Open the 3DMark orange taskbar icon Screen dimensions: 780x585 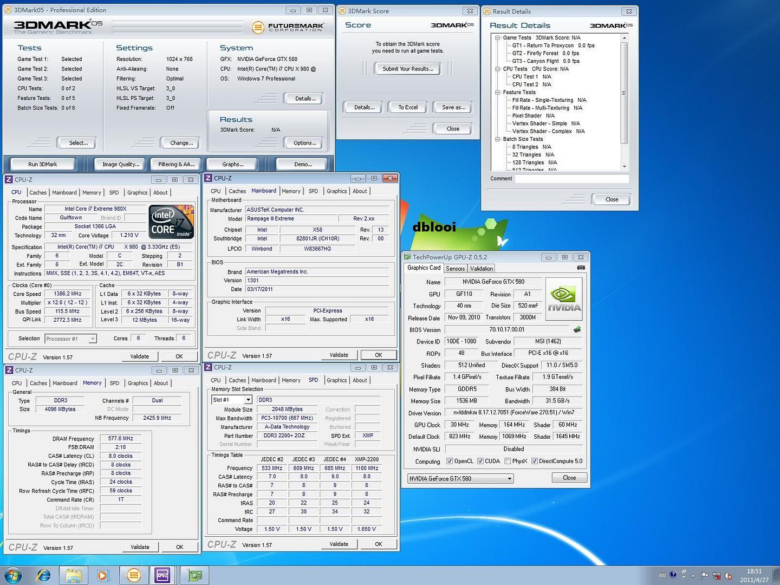click(x=133, y=575)
